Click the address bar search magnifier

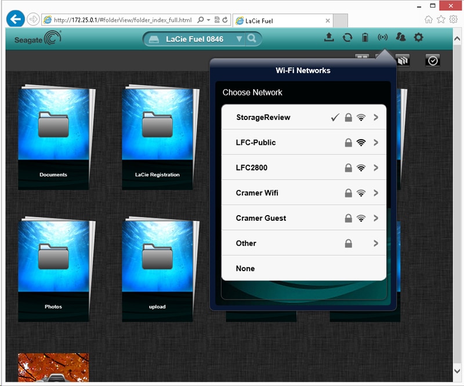(200, 20)
